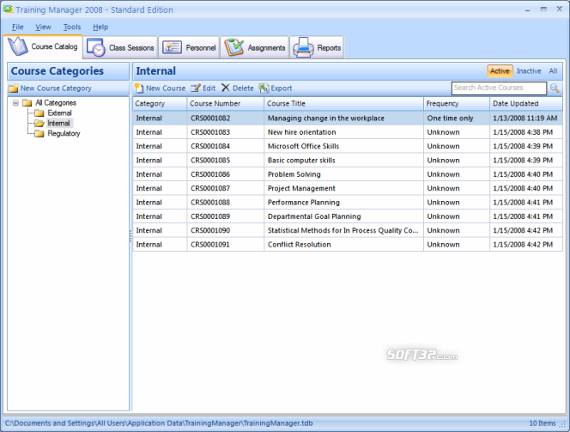Screen dimensions: 570x432
Task: Click course number CRS0001090
Action: (x=210, y=230)
